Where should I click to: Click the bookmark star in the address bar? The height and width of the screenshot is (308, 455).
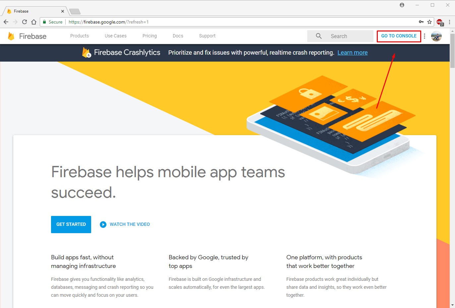pos(430,22)
